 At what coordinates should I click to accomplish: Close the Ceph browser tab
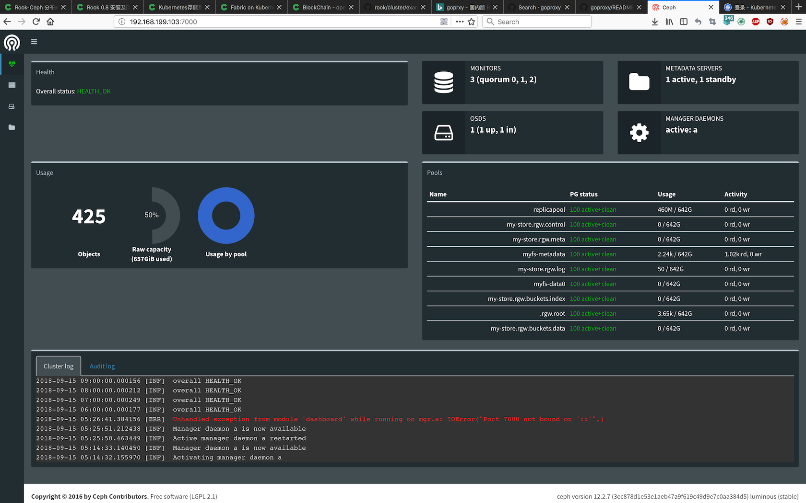[x=711, y=7]
